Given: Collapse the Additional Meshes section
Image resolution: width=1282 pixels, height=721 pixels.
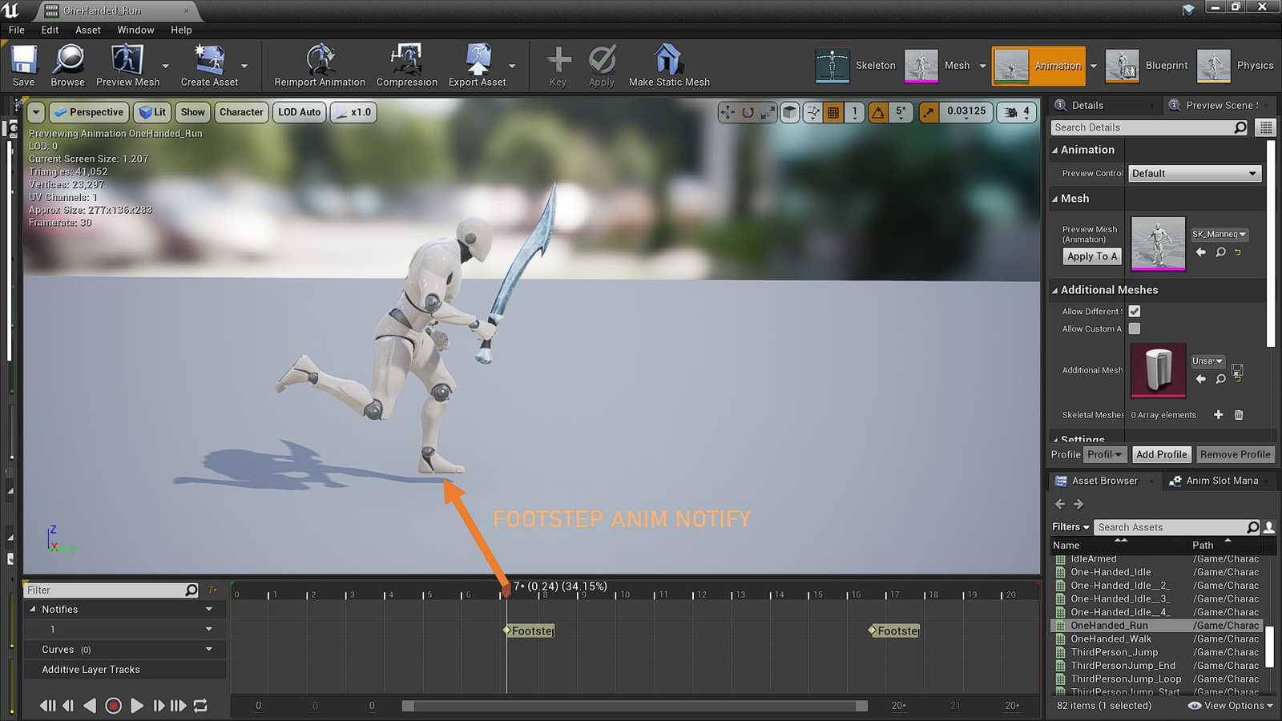Looking at the screenshot, I should pos(1055,291).
